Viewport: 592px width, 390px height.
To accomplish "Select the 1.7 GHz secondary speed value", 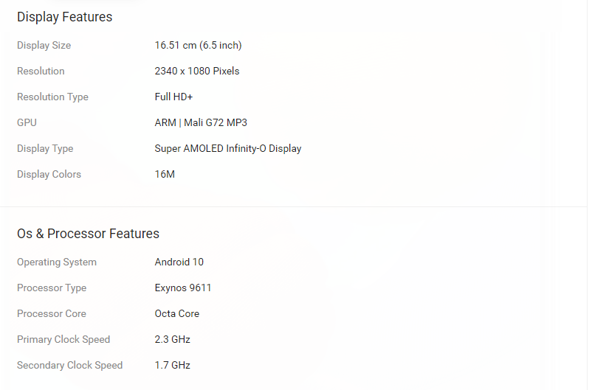I will (x=173, y=366).
